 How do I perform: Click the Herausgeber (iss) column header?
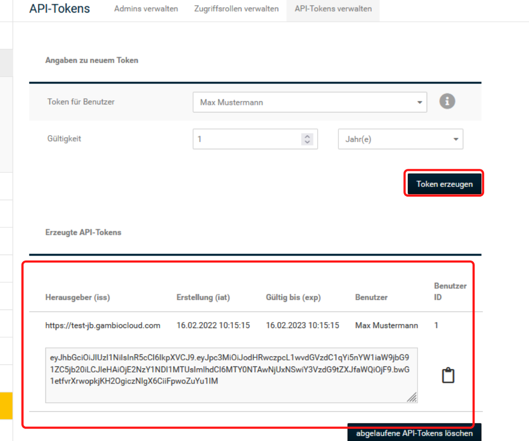[x=78, y=297]
